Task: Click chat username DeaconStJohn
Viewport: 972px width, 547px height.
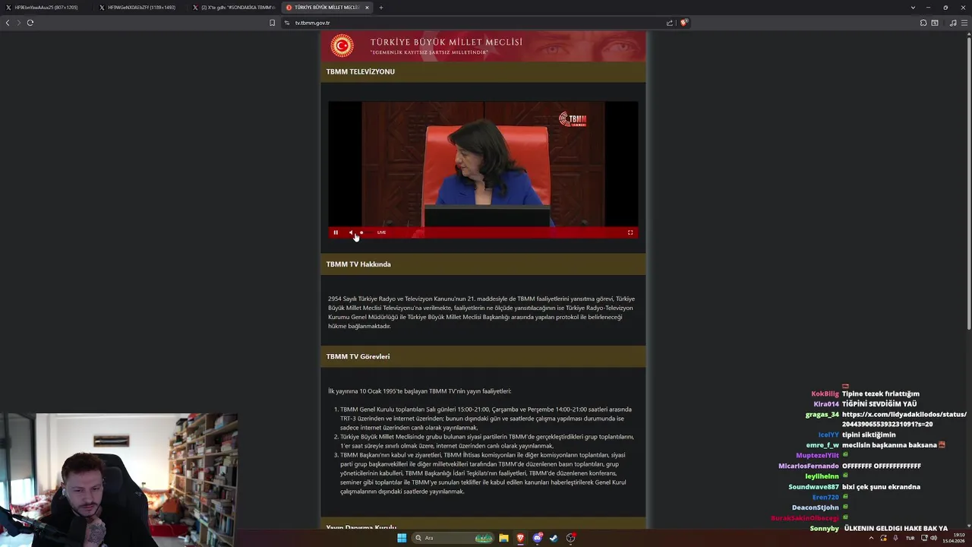Action: point(816,507)
